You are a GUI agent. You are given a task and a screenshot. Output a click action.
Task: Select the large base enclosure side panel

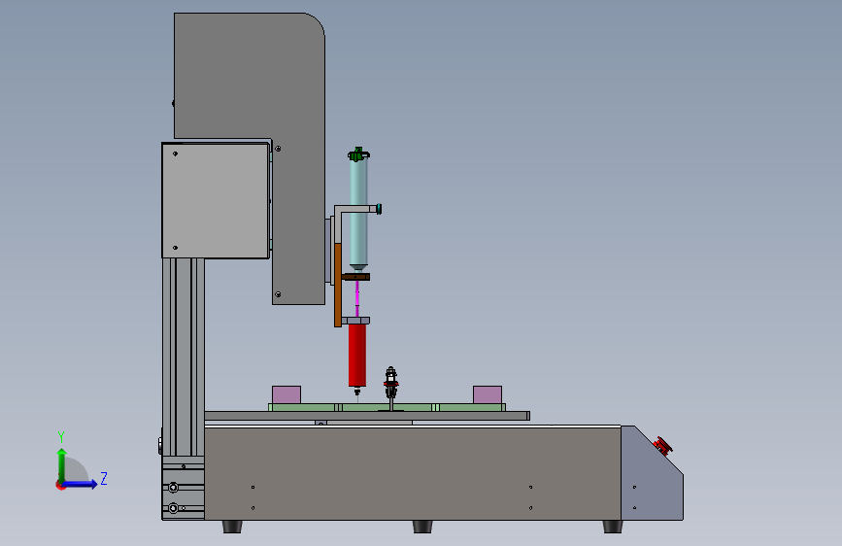pos(413,473)
